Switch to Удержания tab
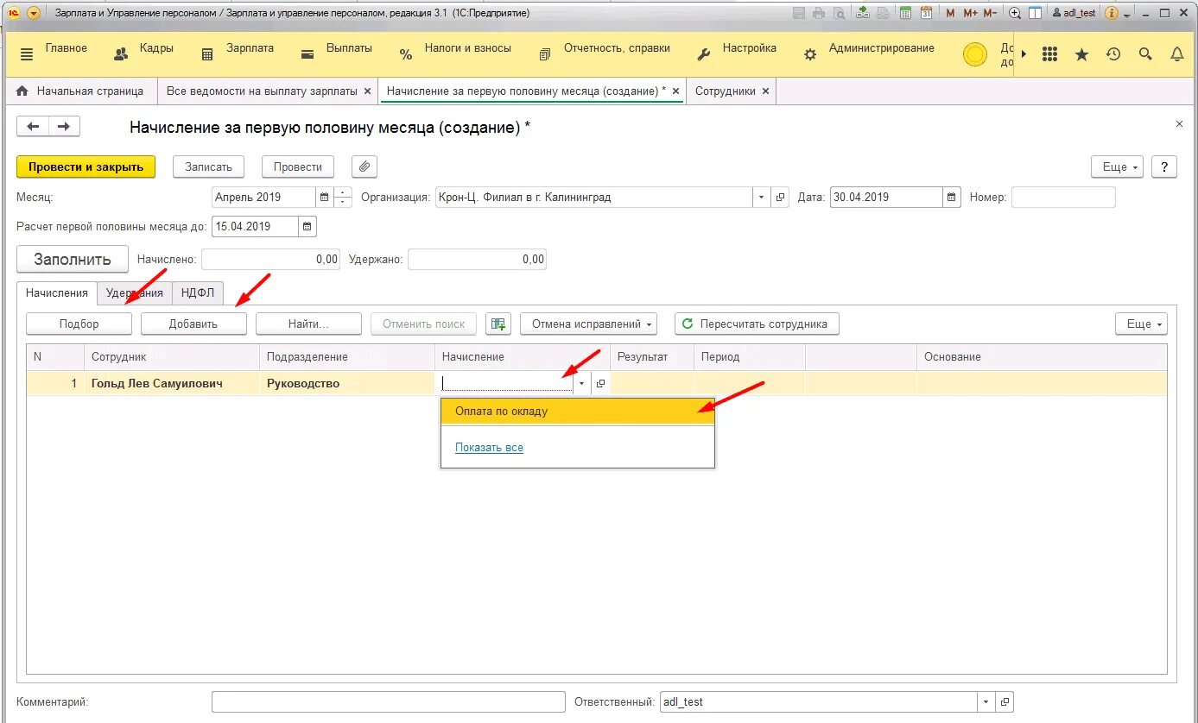The height and width of the screenshot is (723, 1198). [135, 293]
